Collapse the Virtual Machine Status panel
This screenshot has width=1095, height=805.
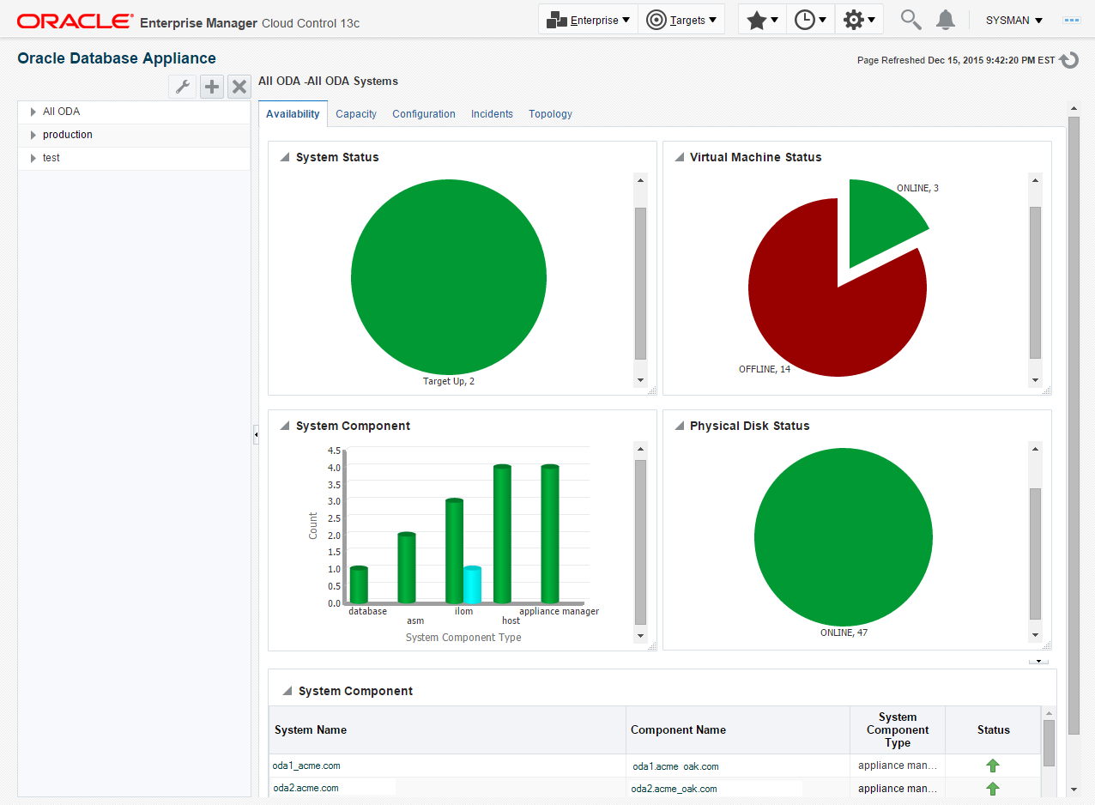679,157
